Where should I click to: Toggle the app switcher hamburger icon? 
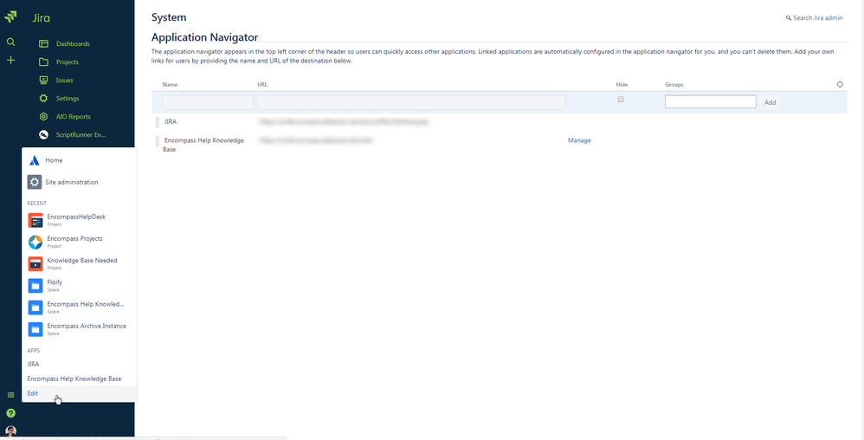[x=10, y=395]
